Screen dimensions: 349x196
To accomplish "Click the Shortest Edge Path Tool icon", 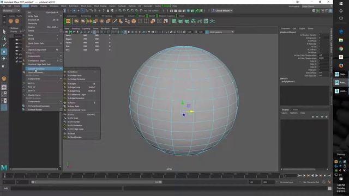I will [x=23, y=64].
